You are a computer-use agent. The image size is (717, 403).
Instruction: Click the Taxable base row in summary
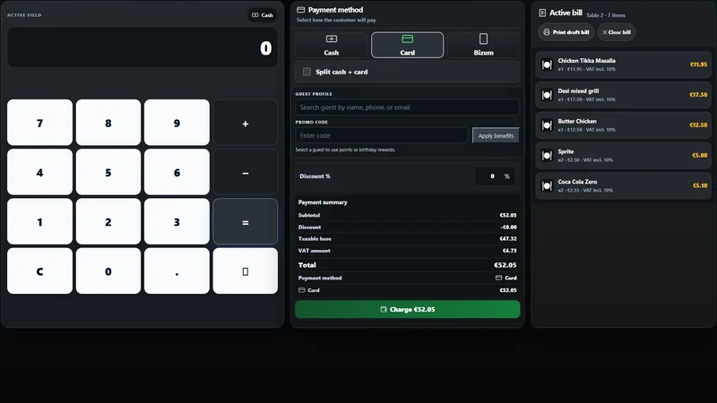click(407, 238)
